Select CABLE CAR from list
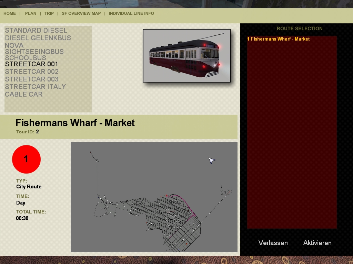This screenshot has width=353, height=264. pyautogui.click(x=24, y=94)
